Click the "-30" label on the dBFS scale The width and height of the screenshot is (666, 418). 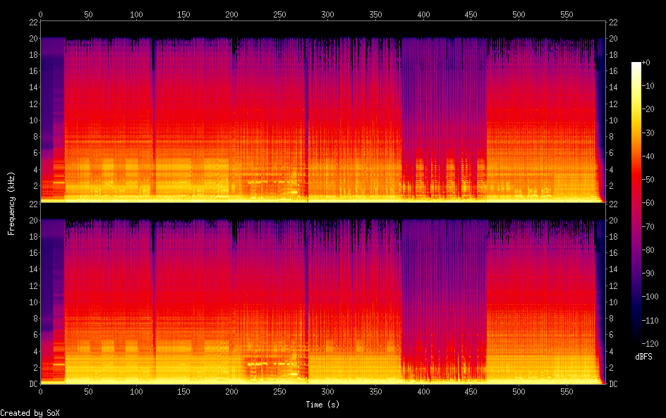pos(649,133)
